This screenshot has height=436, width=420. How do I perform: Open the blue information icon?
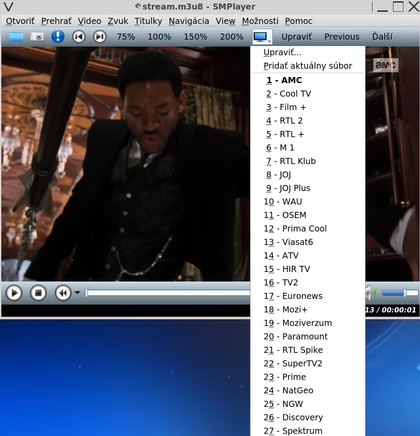click(58, 37)
